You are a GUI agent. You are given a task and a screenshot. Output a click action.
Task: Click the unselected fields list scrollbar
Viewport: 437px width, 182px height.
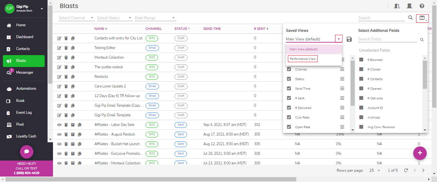[x=425, y=75]
